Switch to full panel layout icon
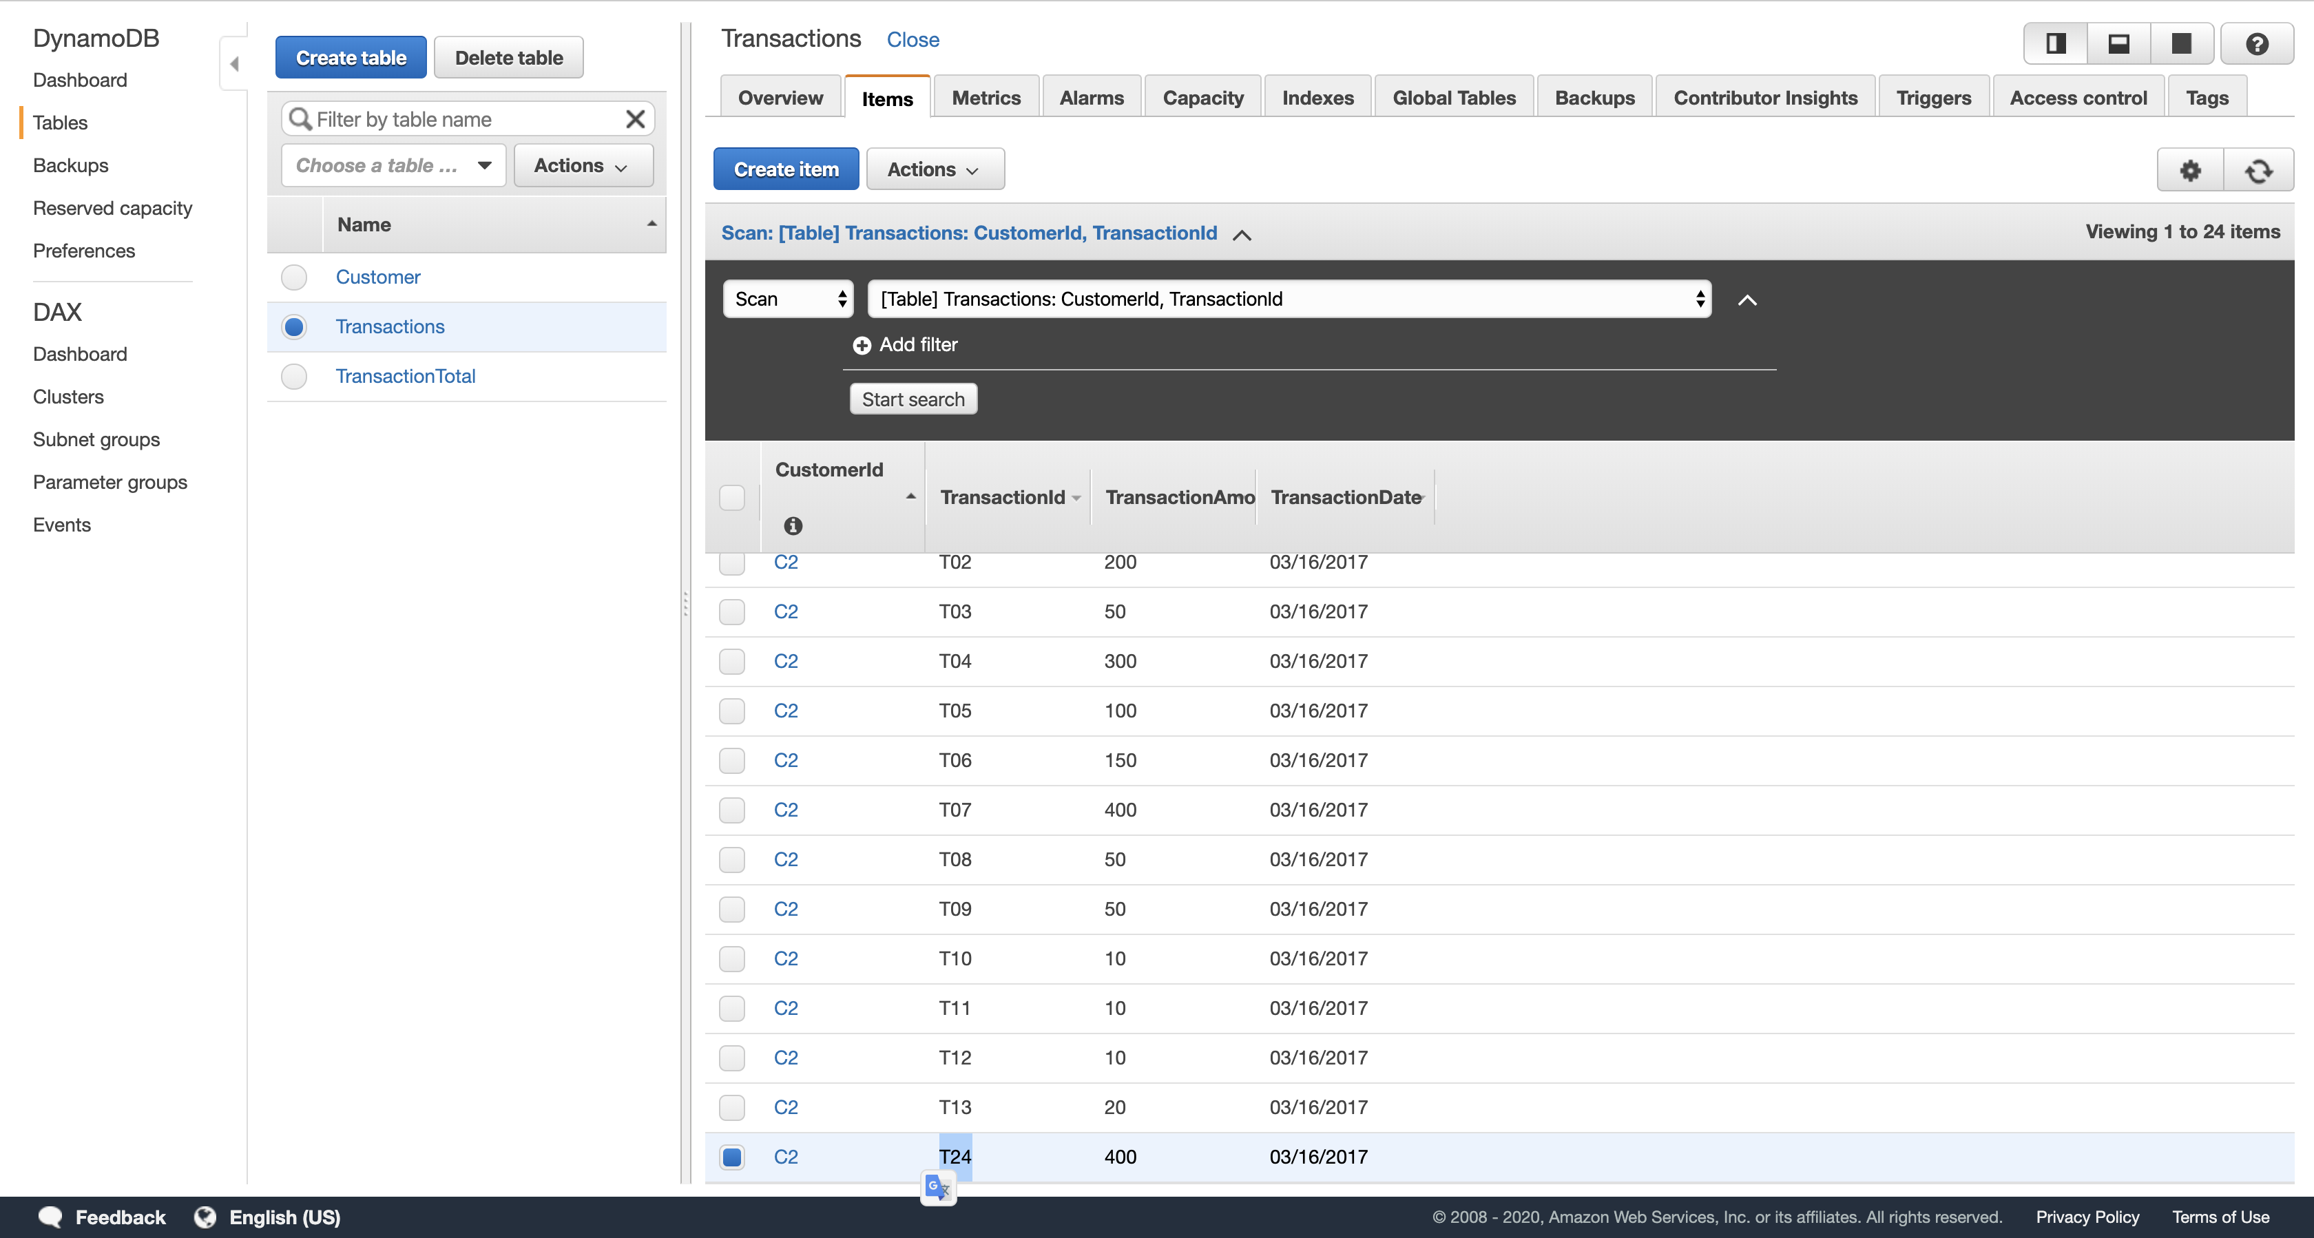Viewport: 2314px width, 1238px height. (x=2181, y=44)
